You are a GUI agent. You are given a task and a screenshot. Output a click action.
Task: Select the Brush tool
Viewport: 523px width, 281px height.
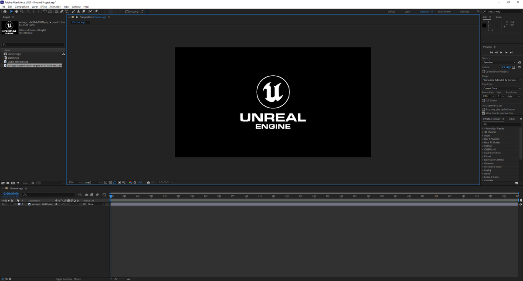click(x=73, y=11)
